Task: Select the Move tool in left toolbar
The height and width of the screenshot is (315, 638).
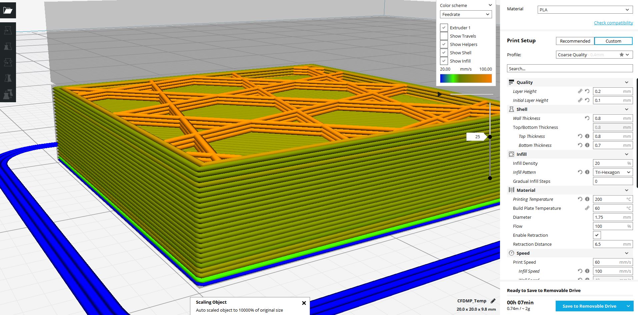Action: click(x=8, y=30)
